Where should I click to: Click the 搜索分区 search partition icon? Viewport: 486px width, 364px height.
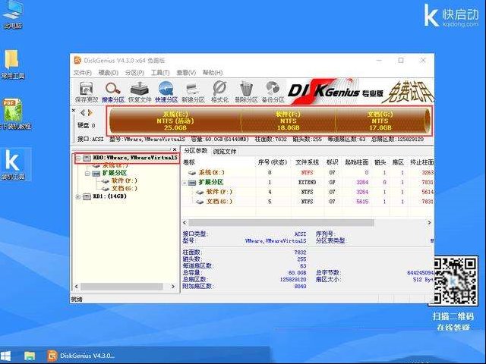(113, 91)
